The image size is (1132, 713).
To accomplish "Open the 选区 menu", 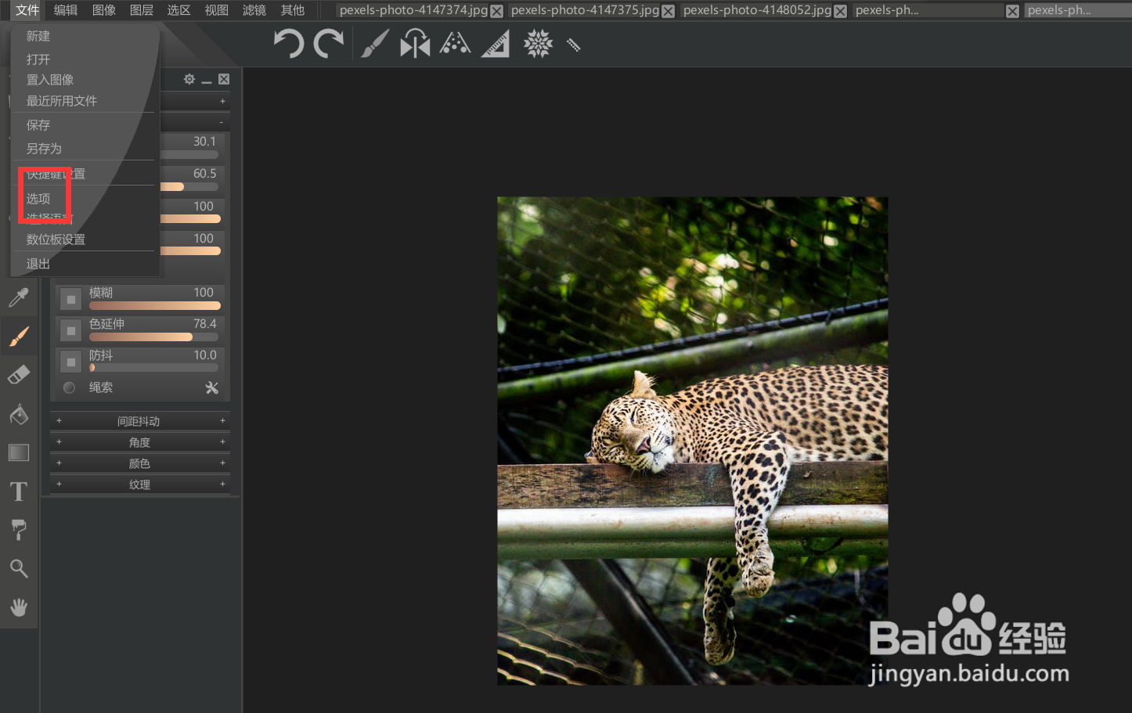I will tap(179, 10).
